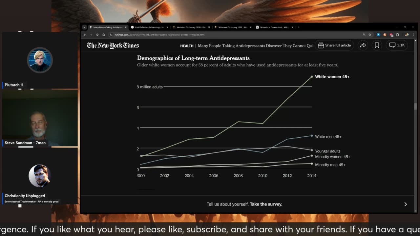This screenshot has width=420, height=236.
Task: Open the tab search dropdown in browser
Action: coord(84,27)
